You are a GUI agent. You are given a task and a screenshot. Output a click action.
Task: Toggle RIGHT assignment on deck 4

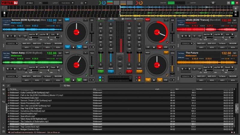coord(148,53)
